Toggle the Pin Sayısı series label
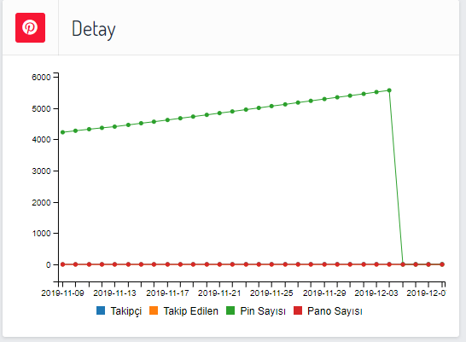 [263, 311]
